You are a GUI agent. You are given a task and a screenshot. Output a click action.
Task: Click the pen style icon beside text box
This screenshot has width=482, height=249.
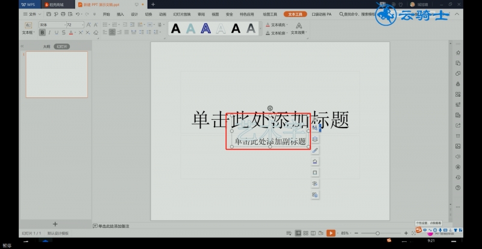pos(315,150)
